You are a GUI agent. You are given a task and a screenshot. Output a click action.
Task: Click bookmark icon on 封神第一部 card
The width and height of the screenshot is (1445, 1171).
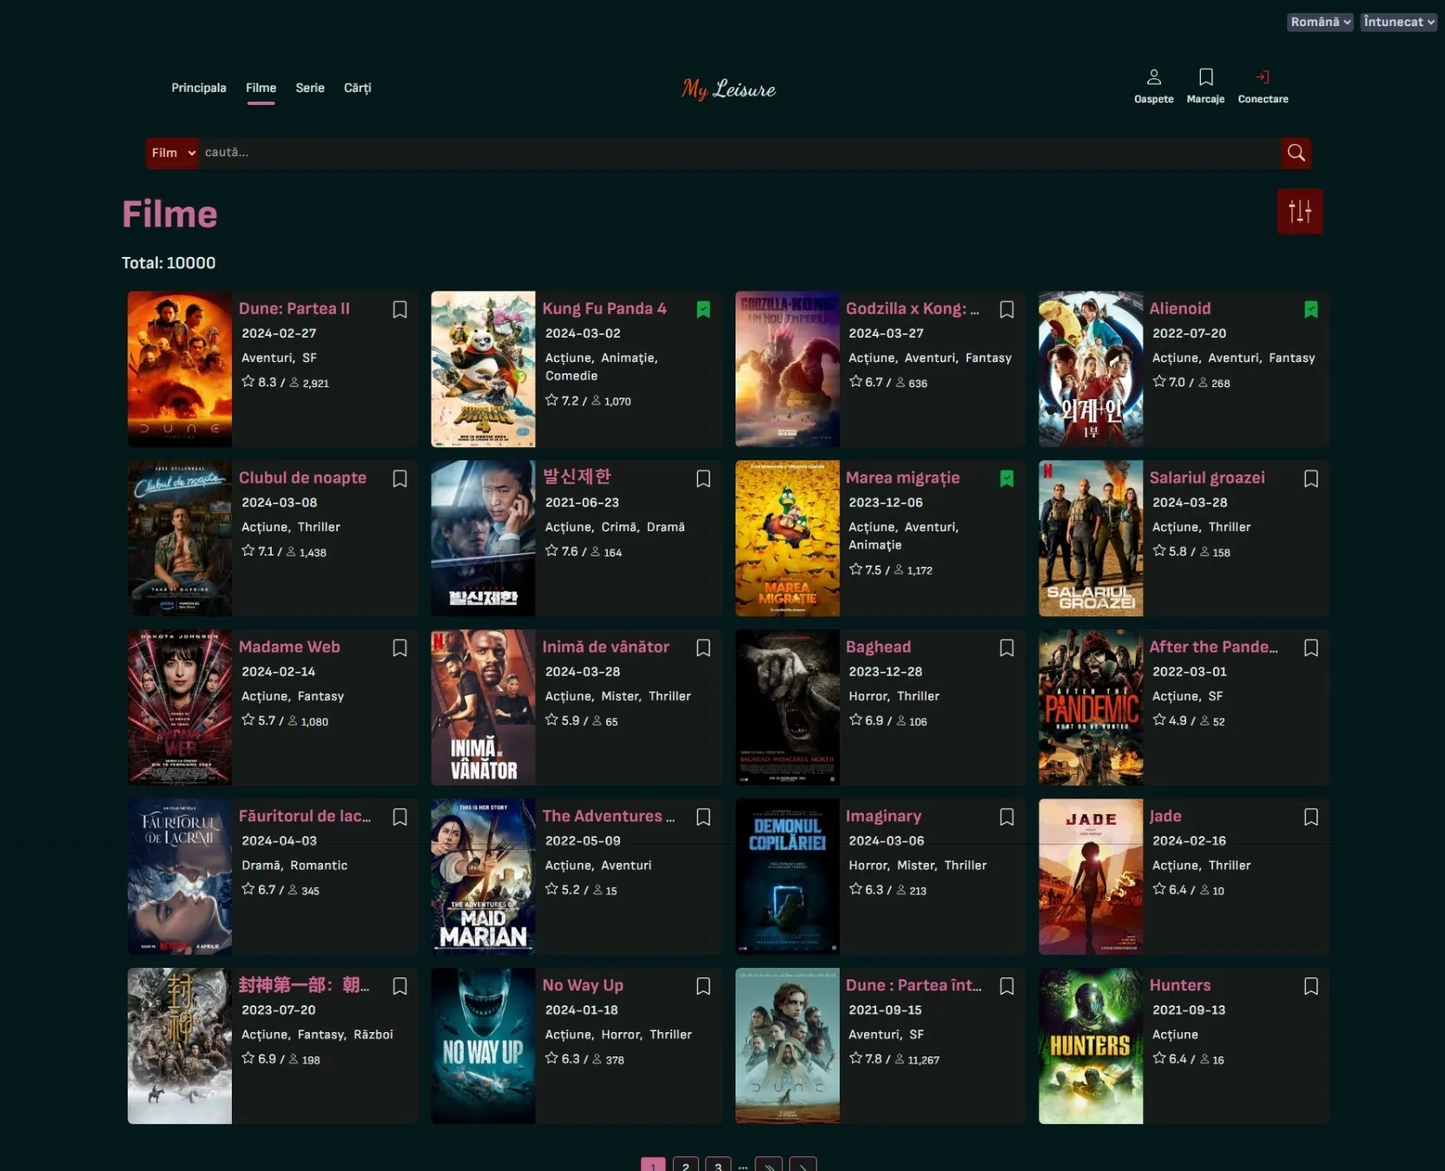pos(399,987)
